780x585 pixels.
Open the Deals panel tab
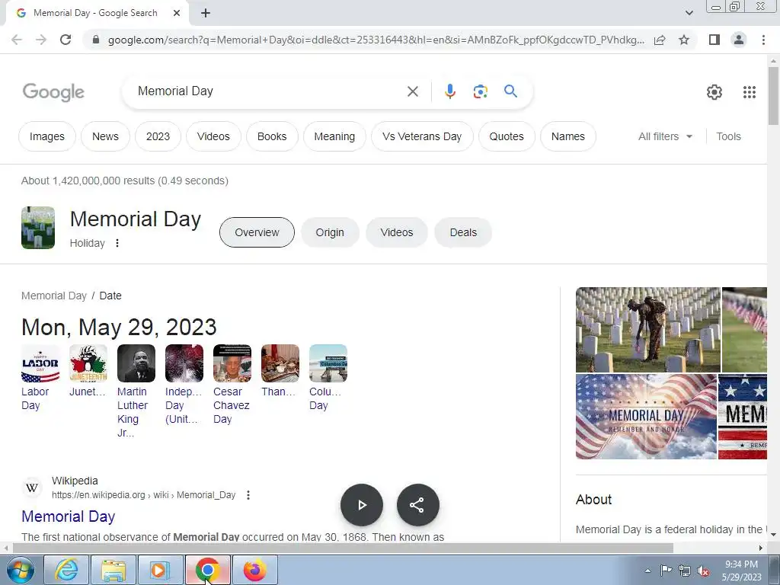463,232
